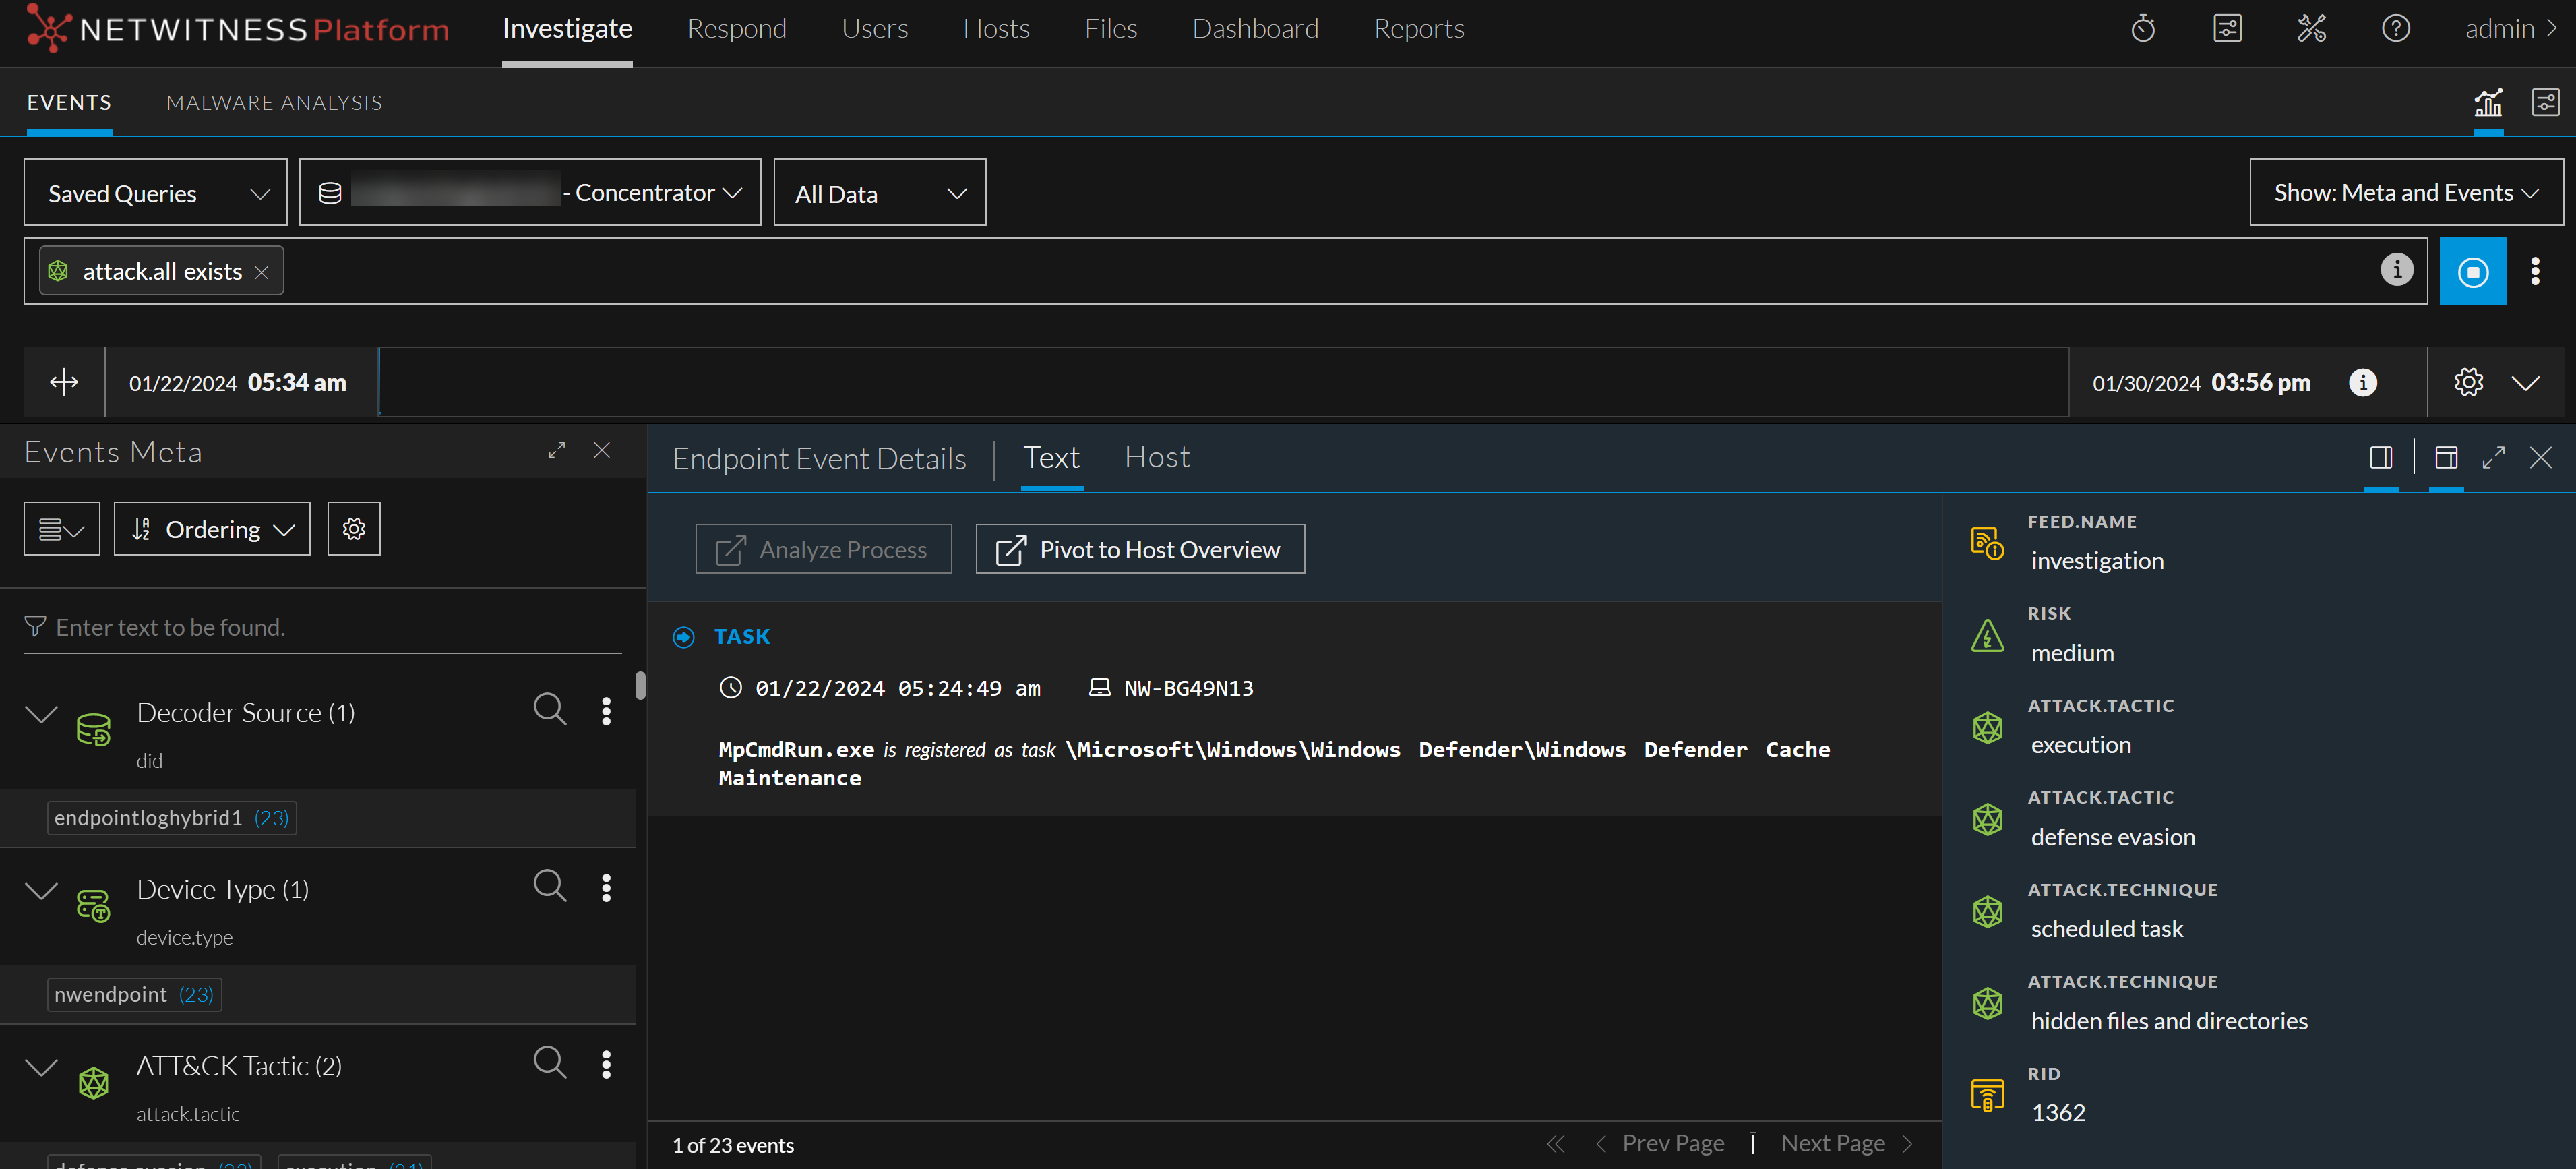Open the admin tools wrench icon
The width and height of the screenshot is (2576, 1169).
(2311, 29)
